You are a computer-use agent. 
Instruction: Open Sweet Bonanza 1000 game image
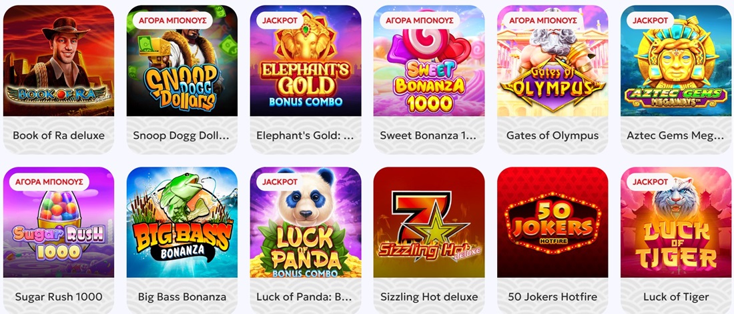pyautogui.click(x=429, y=61)
